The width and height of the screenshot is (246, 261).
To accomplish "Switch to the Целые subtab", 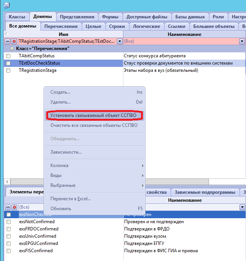I will click(93, 26).
